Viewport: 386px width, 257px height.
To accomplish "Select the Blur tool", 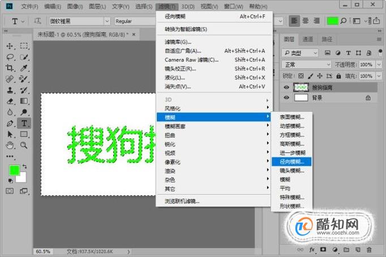I will 10,112.
